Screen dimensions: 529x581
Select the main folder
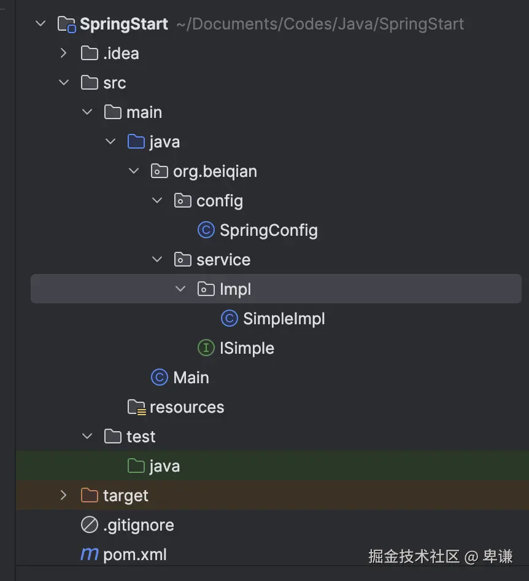tap(144, 112)
